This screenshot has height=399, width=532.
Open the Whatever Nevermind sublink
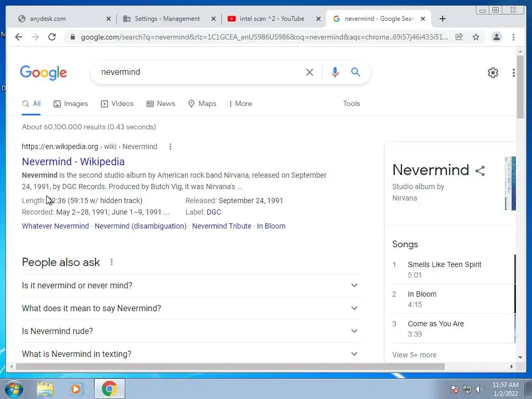coord(55,226)
